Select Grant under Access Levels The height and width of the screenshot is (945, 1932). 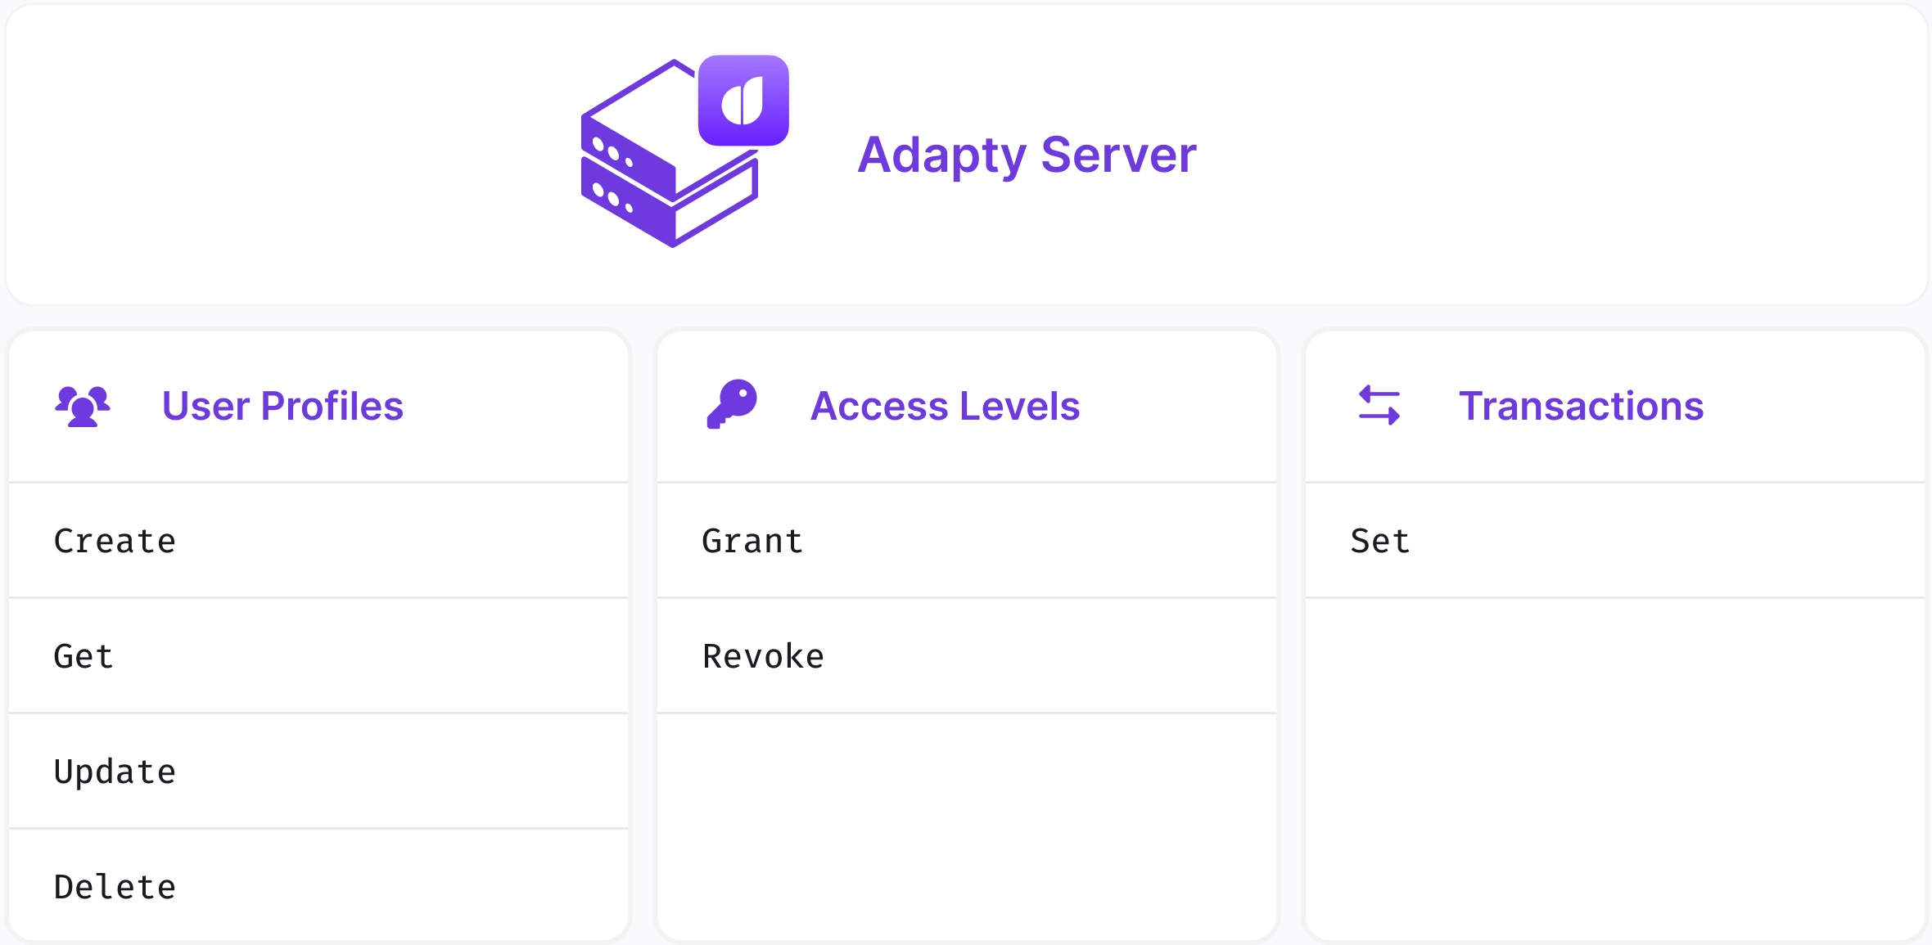(752, 541)
